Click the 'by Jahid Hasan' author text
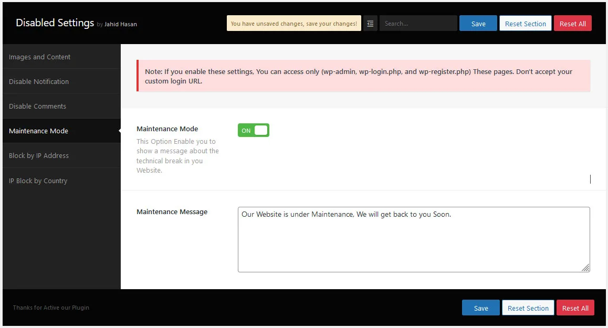608x328 pixels. pyautogui.click(x=117, y=24)
